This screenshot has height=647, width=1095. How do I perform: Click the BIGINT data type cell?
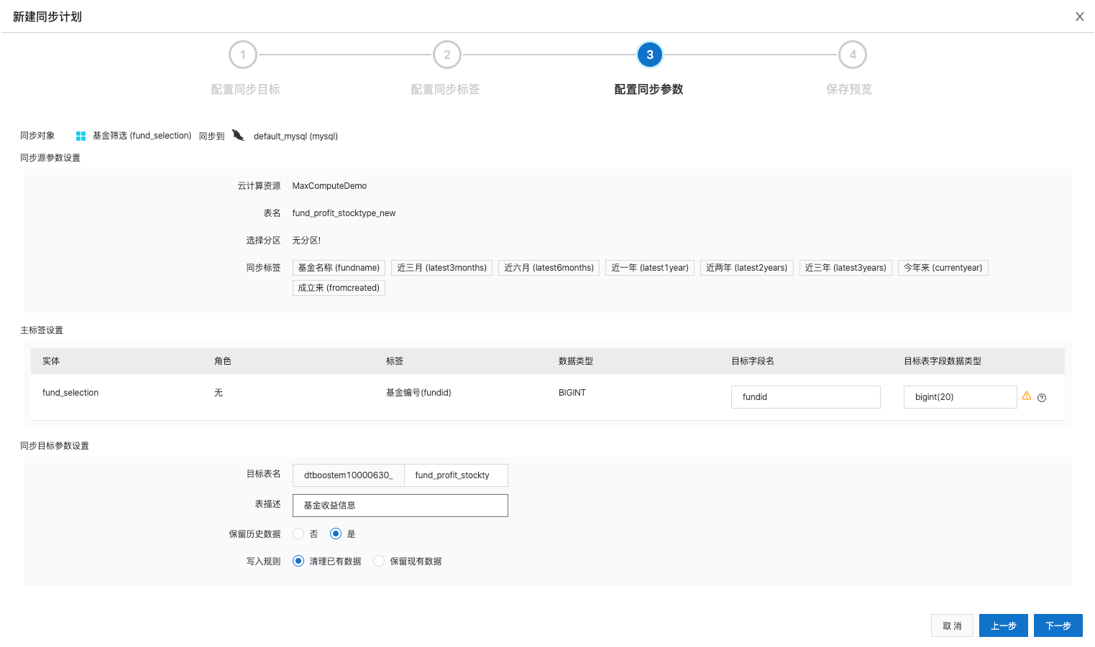pos(572,393)
